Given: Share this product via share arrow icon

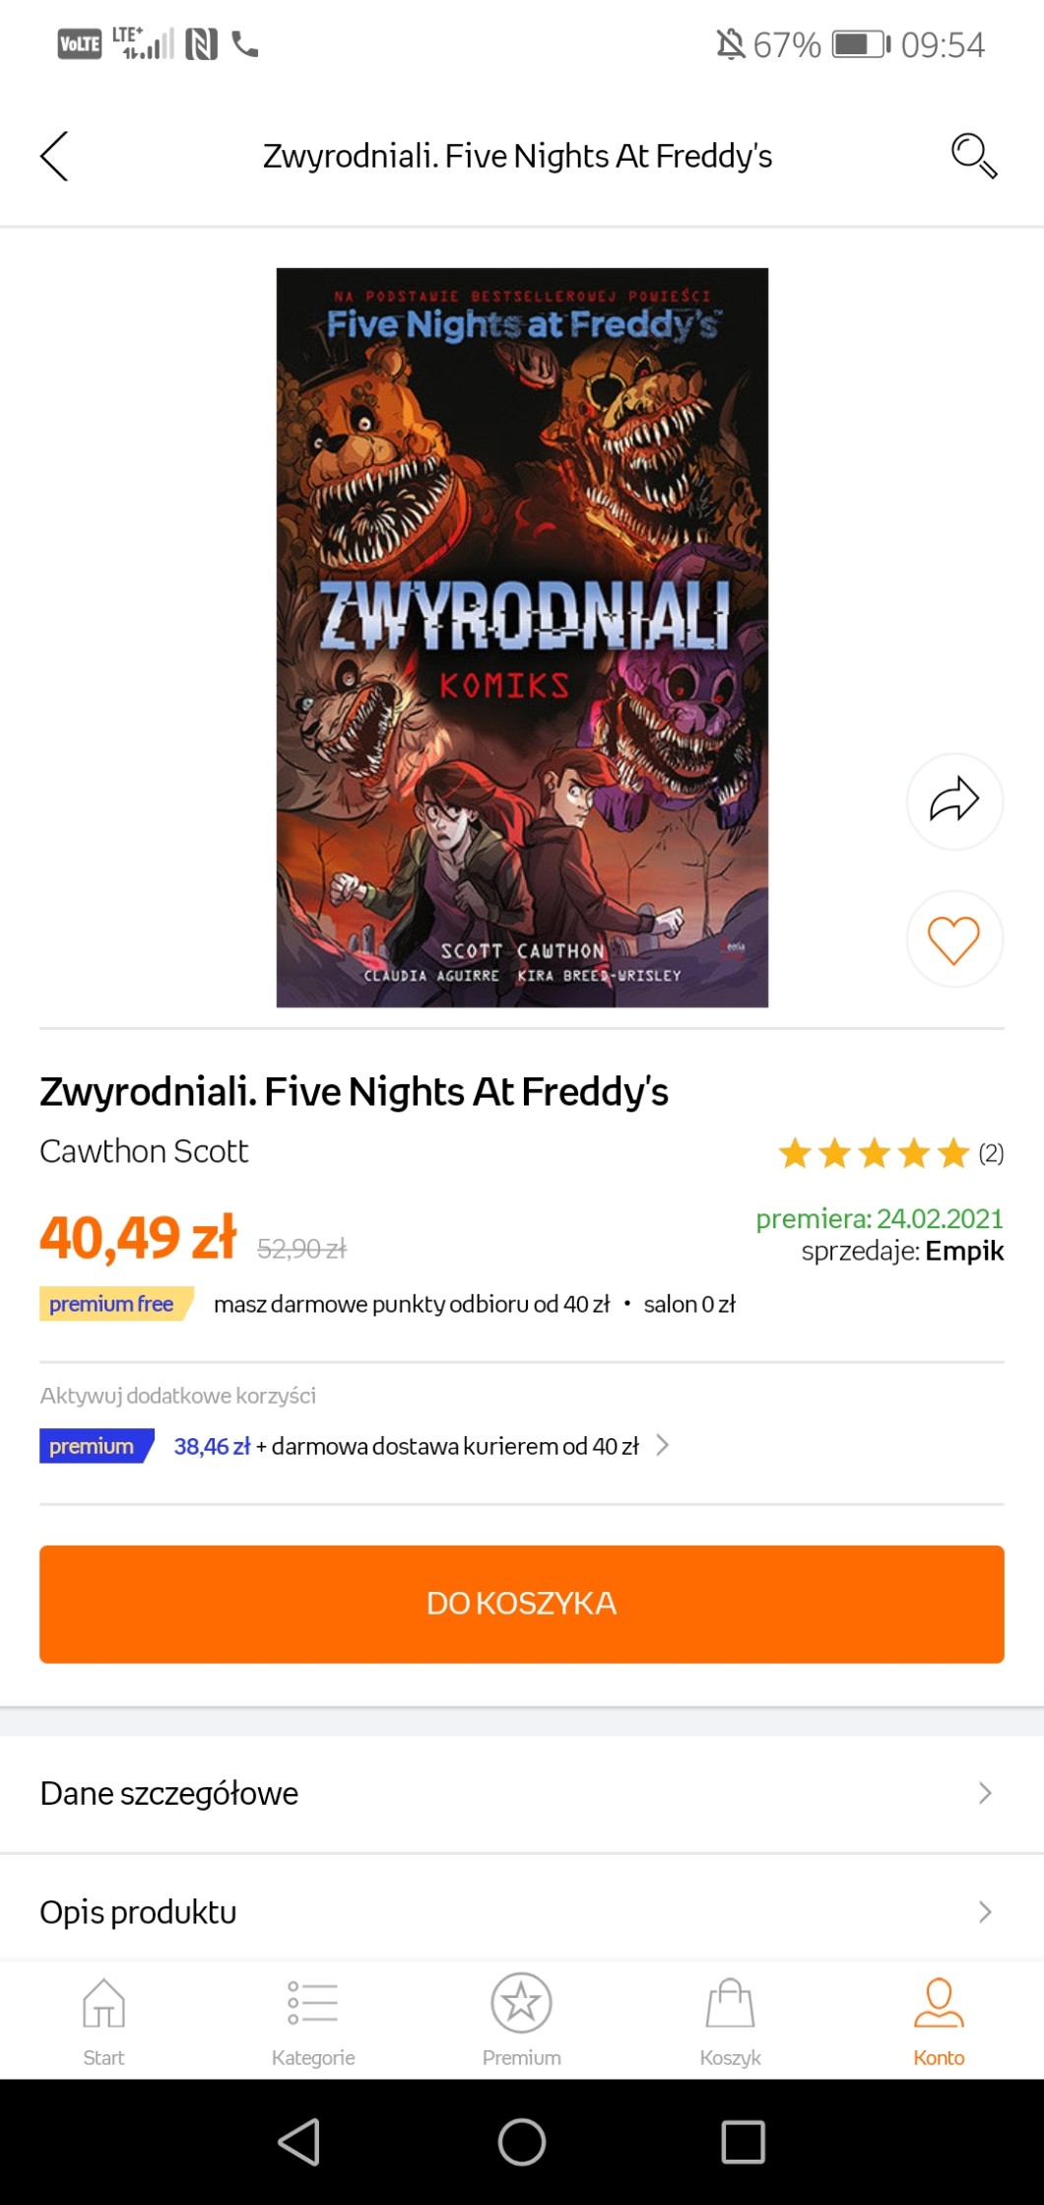Looking at the screenshot, I should [x=954, y=800].
